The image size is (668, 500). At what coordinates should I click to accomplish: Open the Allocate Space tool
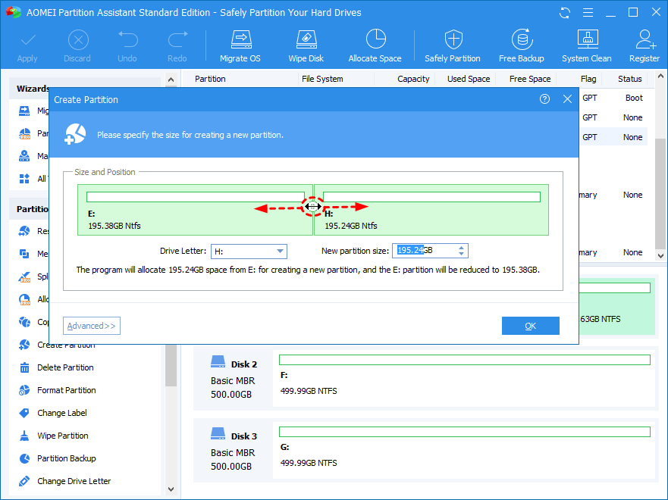375,46
